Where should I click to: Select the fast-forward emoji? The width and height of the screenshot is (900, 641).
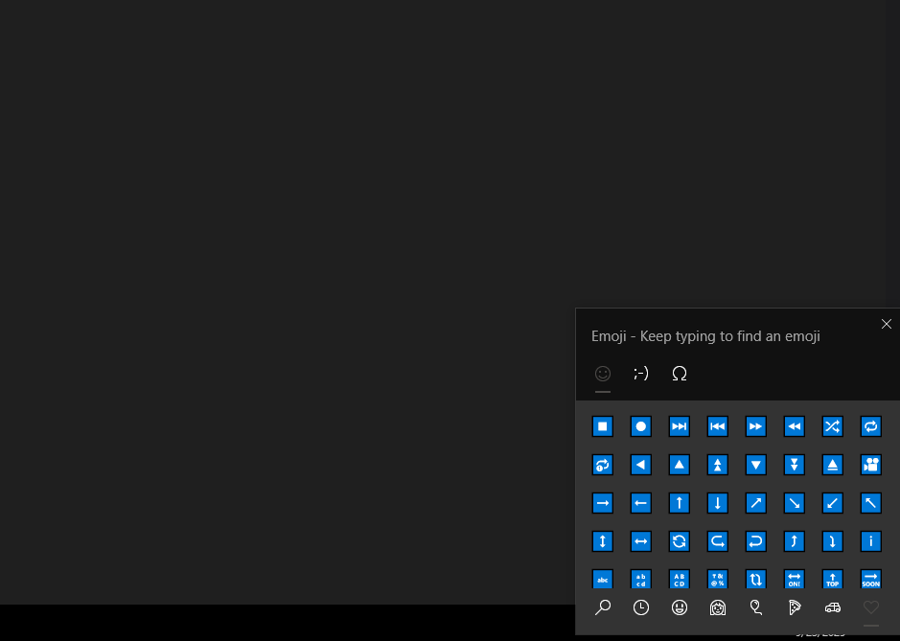point(756,426)
